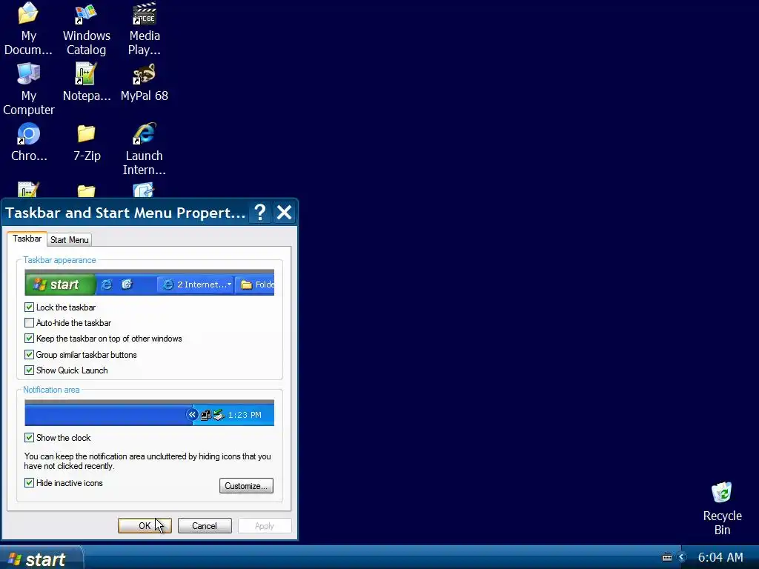Expand hidden tray icons with the arrow
This screenshot has width=759, height=569.
(682, 557)
